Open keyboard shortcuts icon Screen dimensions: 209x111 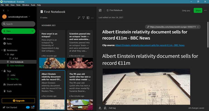coord(33,107)
